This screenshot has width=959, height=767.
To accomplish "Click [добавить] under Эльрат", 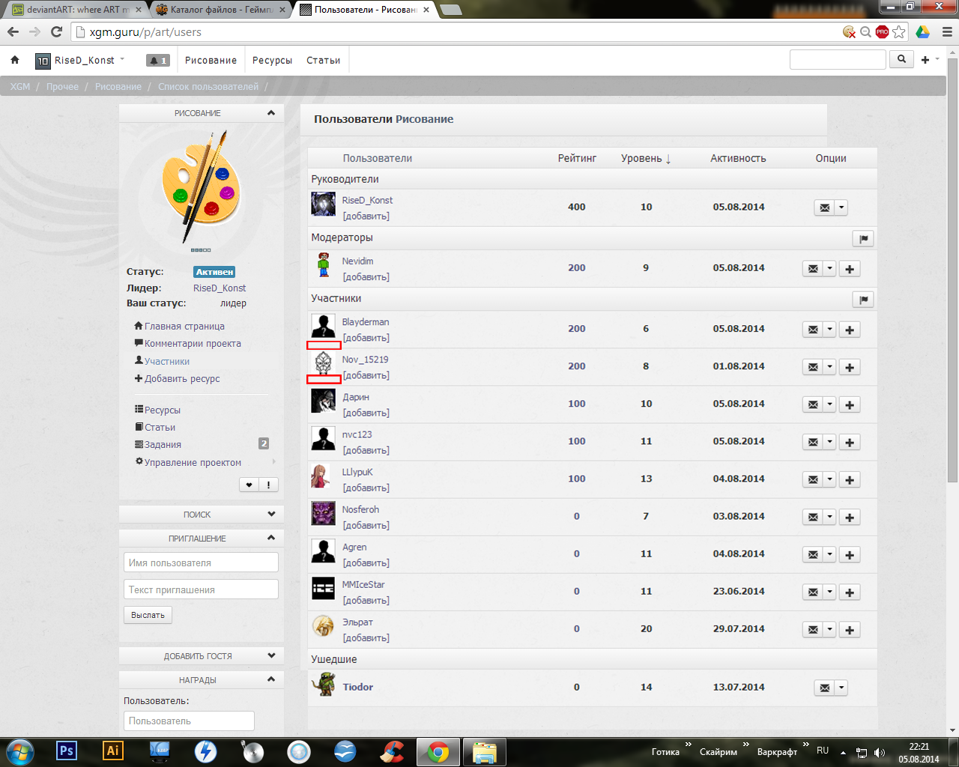I will pos(366,637).
